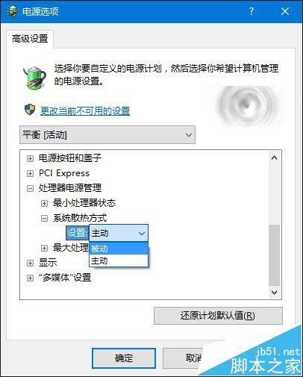
Task: Expand the 显示 node
Action: click(30, 263)
